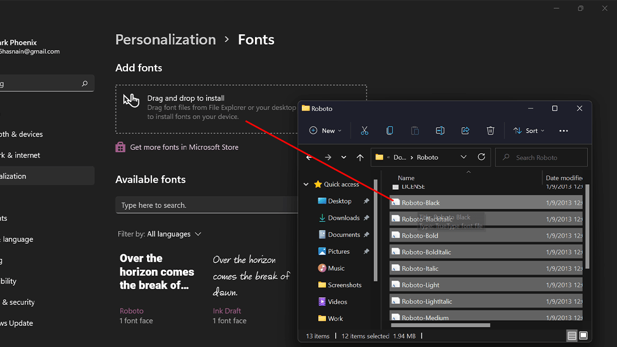617x347 pixels.
Task: Click the Copy icon in Explorer toolbar
Action: click(x=390, y=131)
